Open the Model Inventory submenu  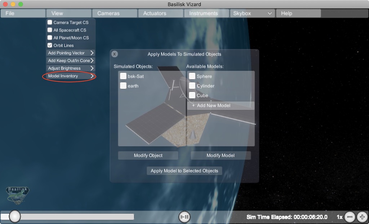coord(71,76)
